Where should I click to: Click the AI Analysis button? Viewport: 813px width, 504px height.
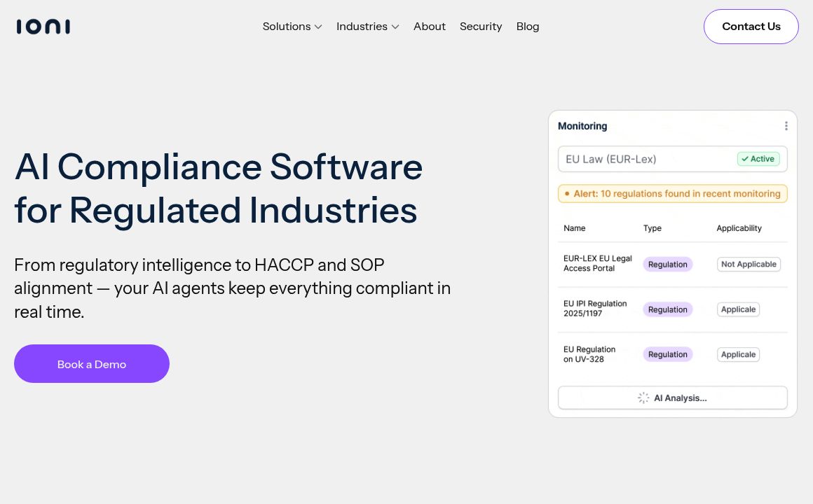(672, 398)
